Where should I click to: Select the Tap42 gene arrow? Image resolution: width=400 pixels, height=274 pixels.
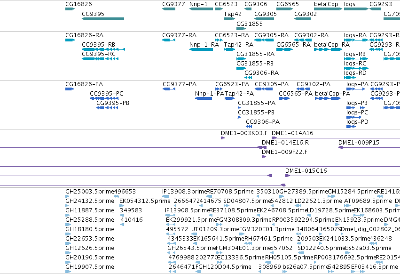(x=229, y=19)
